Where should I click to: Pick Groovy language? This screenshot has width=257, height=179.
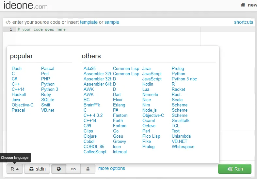(x=119, y=142)
